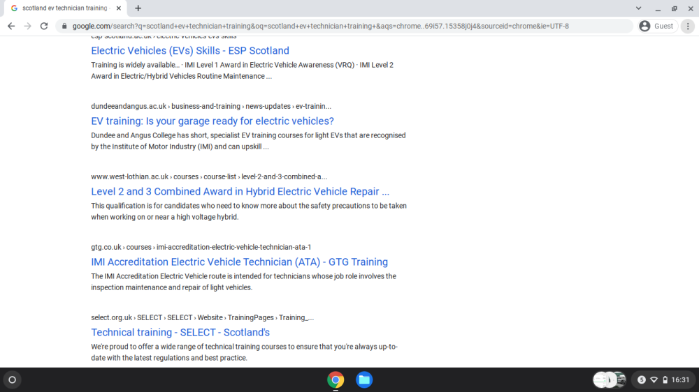Click the 'Training is widely available' snippet
This screenshot has width=699, height=392.
coord(242,70)
